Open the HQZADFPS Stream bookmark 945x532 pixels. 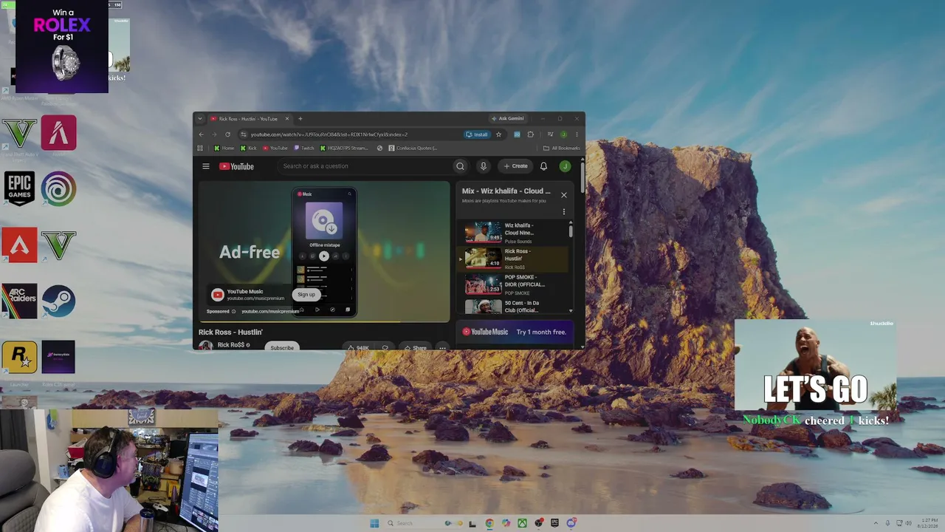(x=344, y=148)
